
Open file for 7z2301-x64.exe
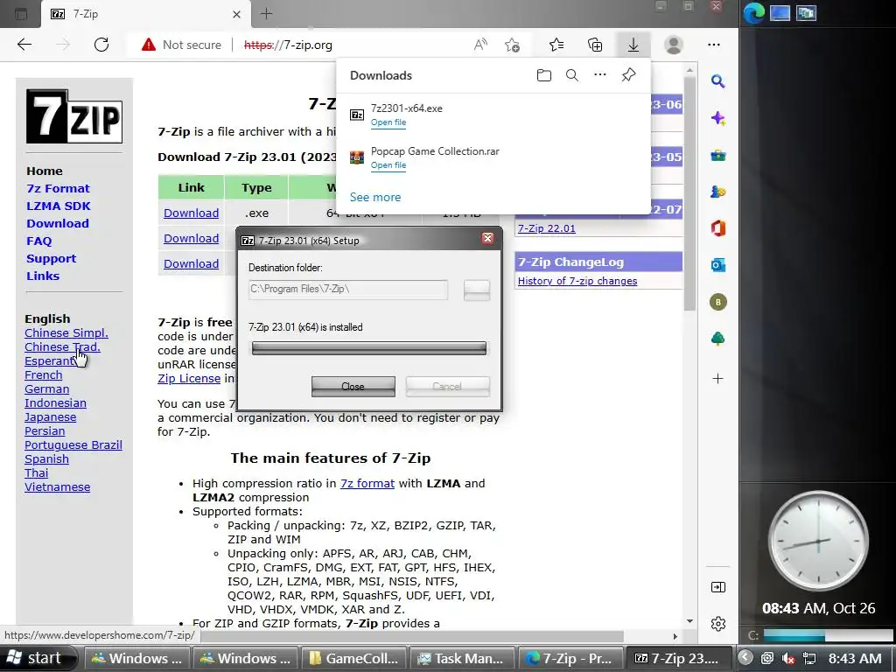tap(388, 122)
